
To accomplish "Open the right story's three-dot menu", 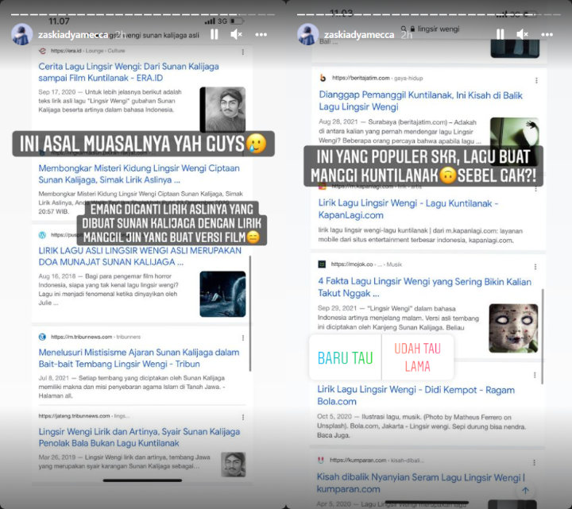I will pos(547,35).
